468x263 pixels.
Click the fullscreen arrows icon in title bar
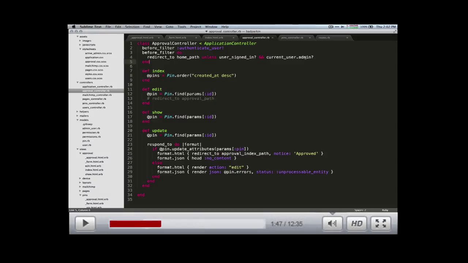point(395,31)
